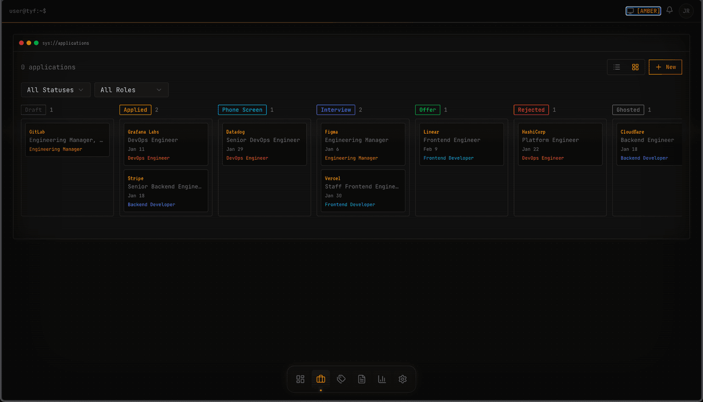Click the New button to add an application

pyautogui.click(x=665, y=67)
